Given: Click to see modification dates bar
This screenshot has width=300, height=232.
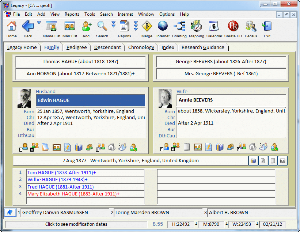Looking at the screenshot, I should pyautogui.click(x=76, y=224).
